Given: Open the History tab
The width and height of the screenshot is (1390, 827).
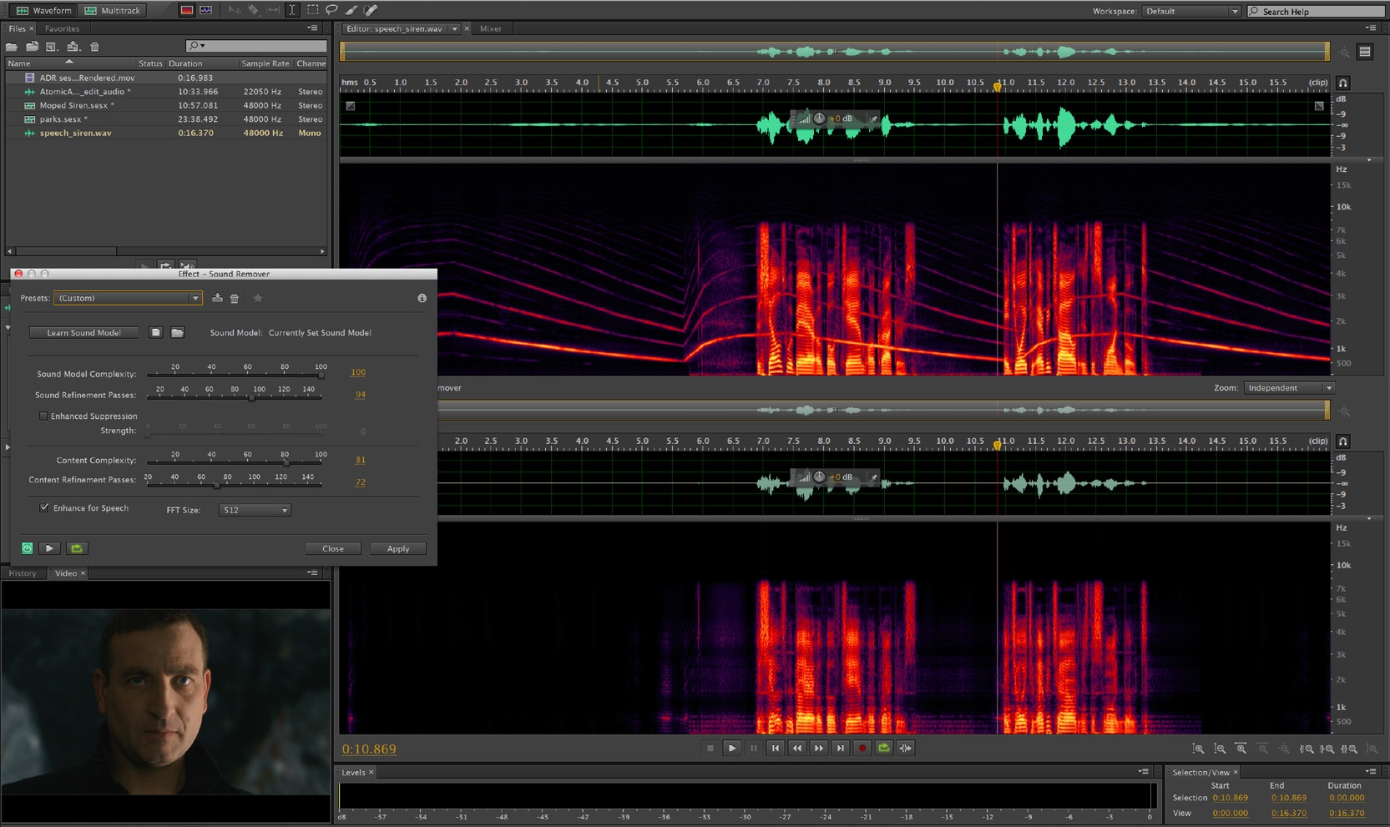Looking at the screenshot, I should (x=23, y=573).
